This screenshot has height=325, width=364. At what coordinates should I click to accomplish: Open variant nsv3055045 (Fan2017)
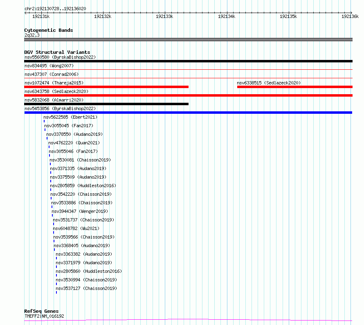pos(69,126)
